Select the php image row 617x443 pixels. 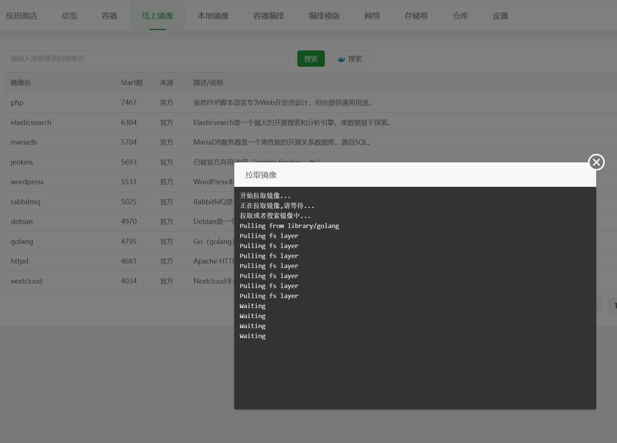tap(311, 103)
